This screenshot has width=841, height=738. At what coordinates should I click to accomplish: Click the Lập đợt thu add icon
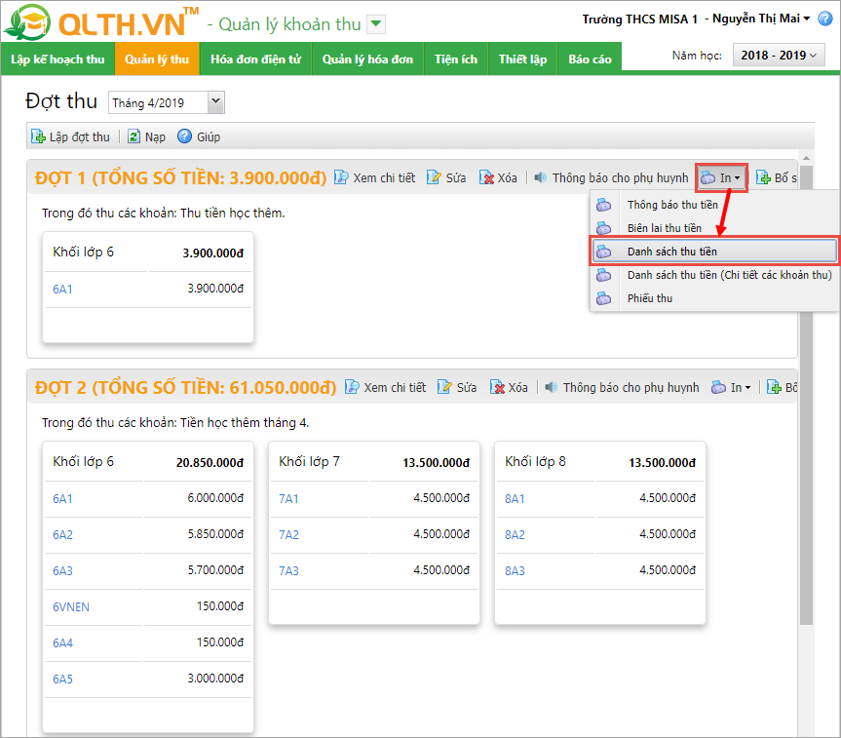pos(38,136)
